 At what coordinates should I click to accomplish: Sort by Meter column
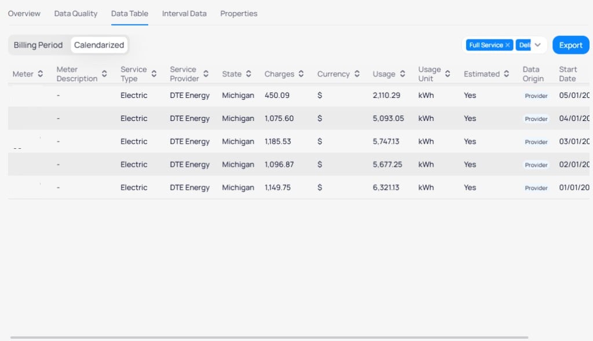(x=40, y=74)
